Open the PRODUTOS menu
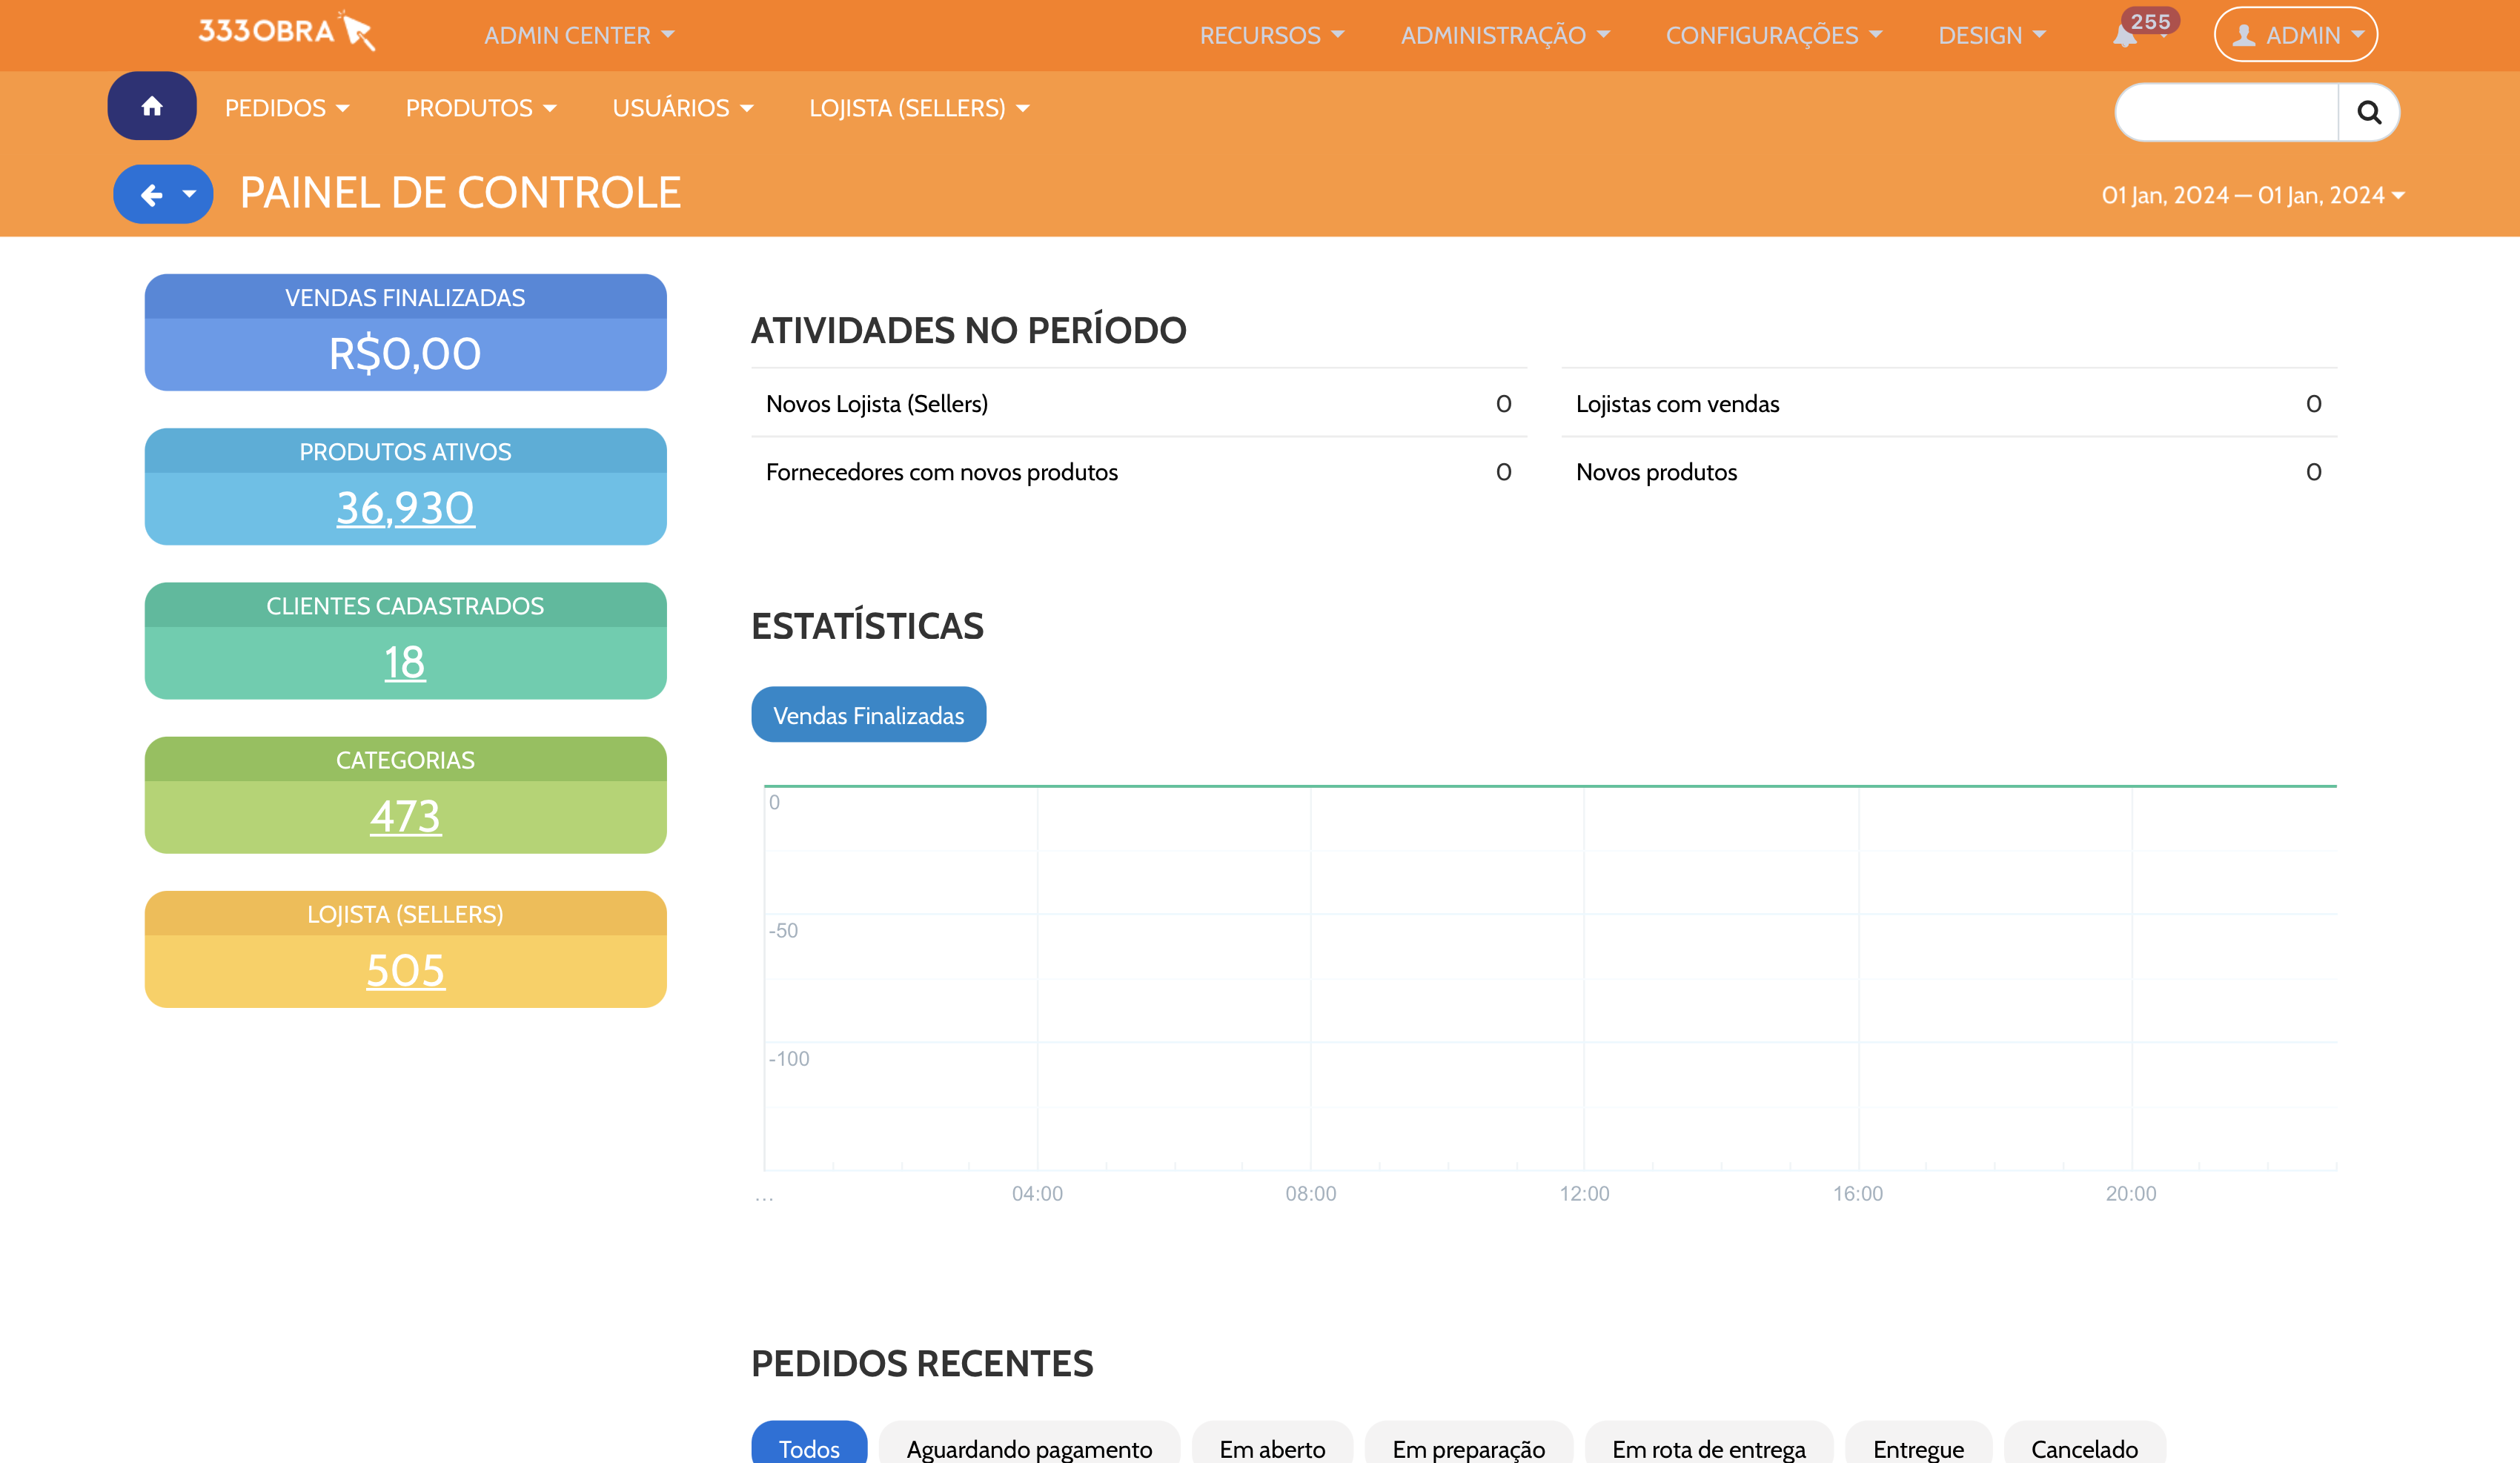This screenshot has height=1463, width=2520. (480, 108)
